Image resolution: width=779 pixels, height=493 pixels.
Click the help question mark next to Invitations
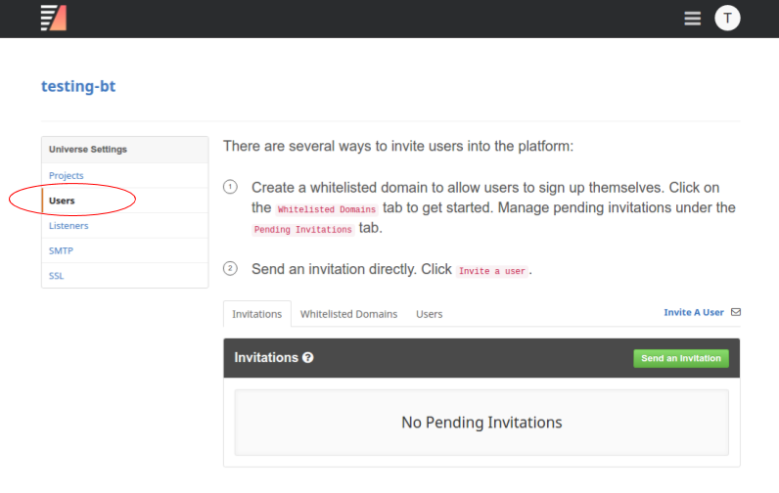pos(308,358)
